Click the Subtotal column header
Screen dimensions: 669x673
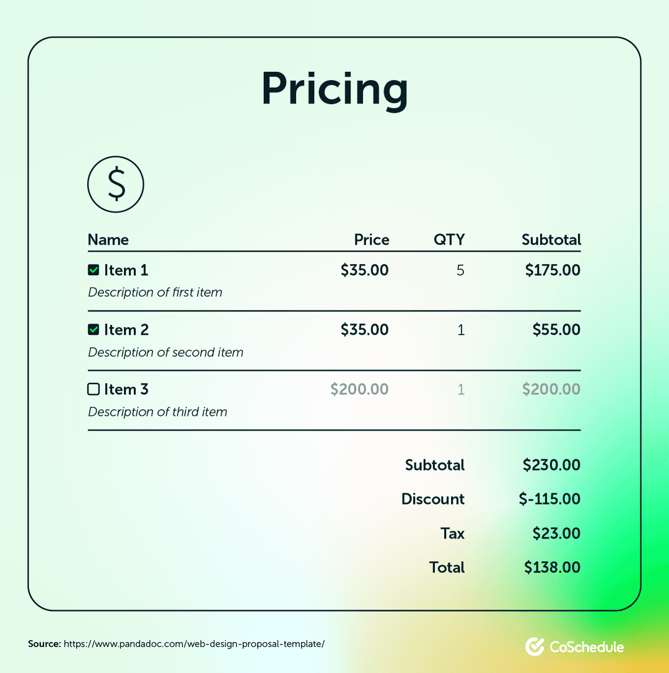(551, 240)
